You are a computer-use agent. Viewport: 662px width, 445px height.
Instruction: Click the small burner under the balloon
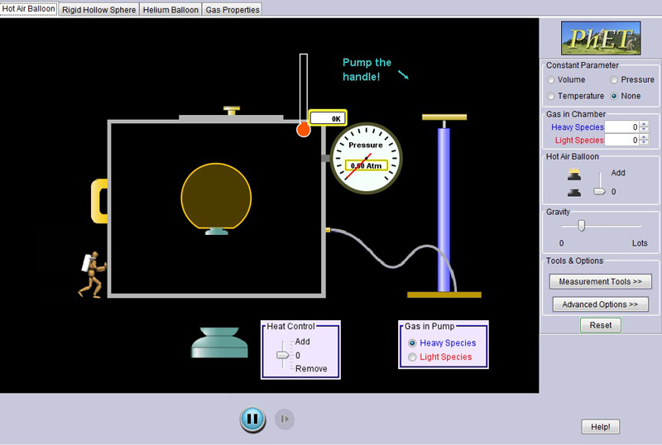pyautogui.click(x=217, y=232)
